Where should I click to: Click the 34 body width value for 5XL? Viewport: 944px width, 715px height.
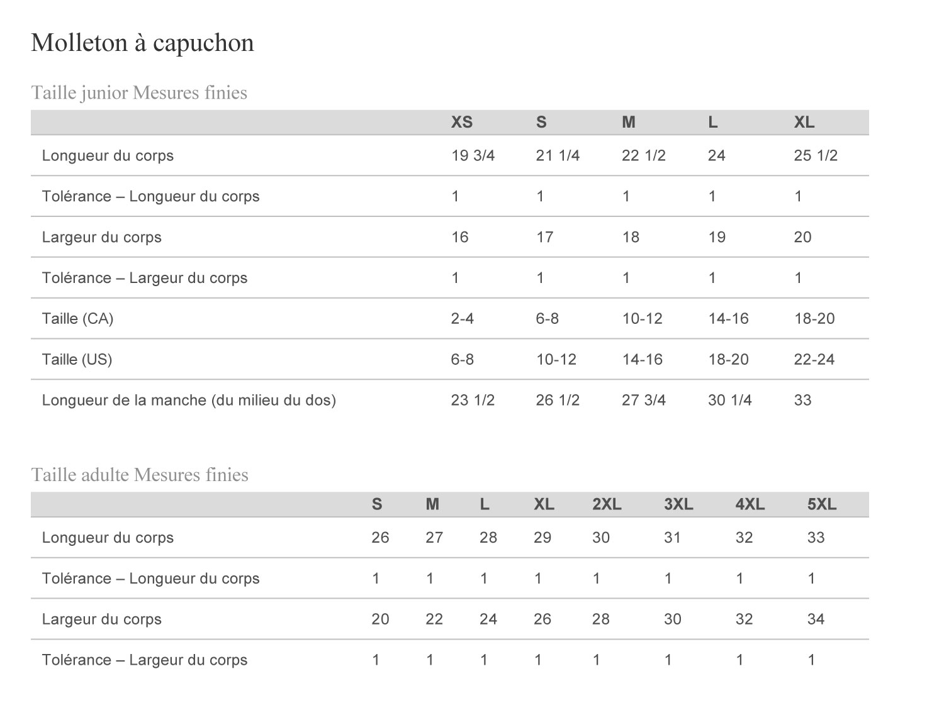coord(816,619)
